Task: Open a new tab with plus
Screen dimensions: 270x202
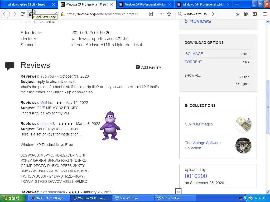Action: click(237, 4)
